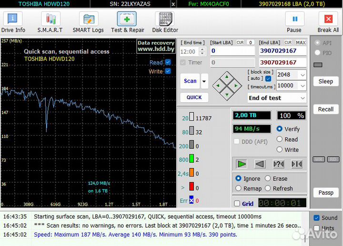Click the WR indicator button
The width and height of the screenshot is (343, 246).
[x=319, y=159]
